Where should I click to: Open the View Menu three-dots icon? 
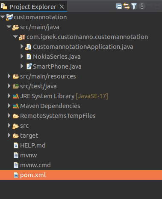pos(142,6)
